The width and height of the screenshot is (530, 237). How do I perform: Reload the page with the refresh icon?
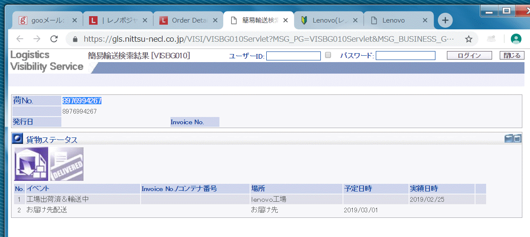tap(54, 39)
